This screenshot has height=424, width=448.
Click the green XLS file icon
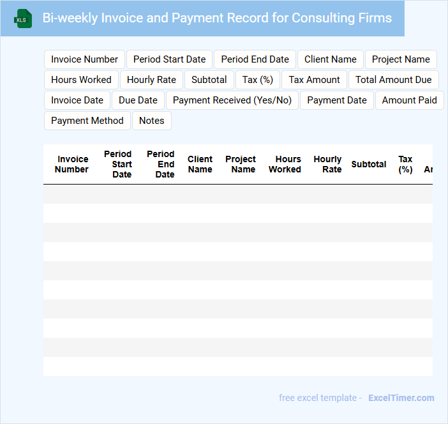pyautogui.click(x=23, y=19)
